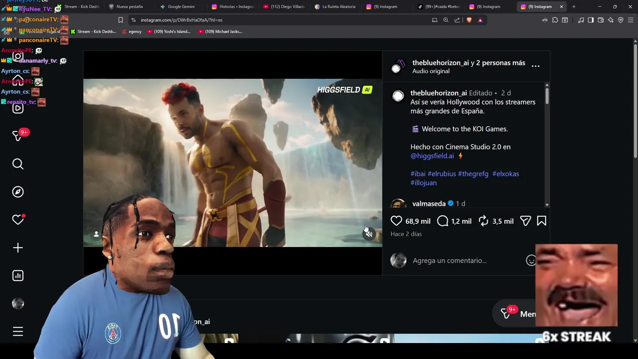Open the browser extensions puzzle icon
Screen dimensions: 638x359
click(x=555, y=20)
